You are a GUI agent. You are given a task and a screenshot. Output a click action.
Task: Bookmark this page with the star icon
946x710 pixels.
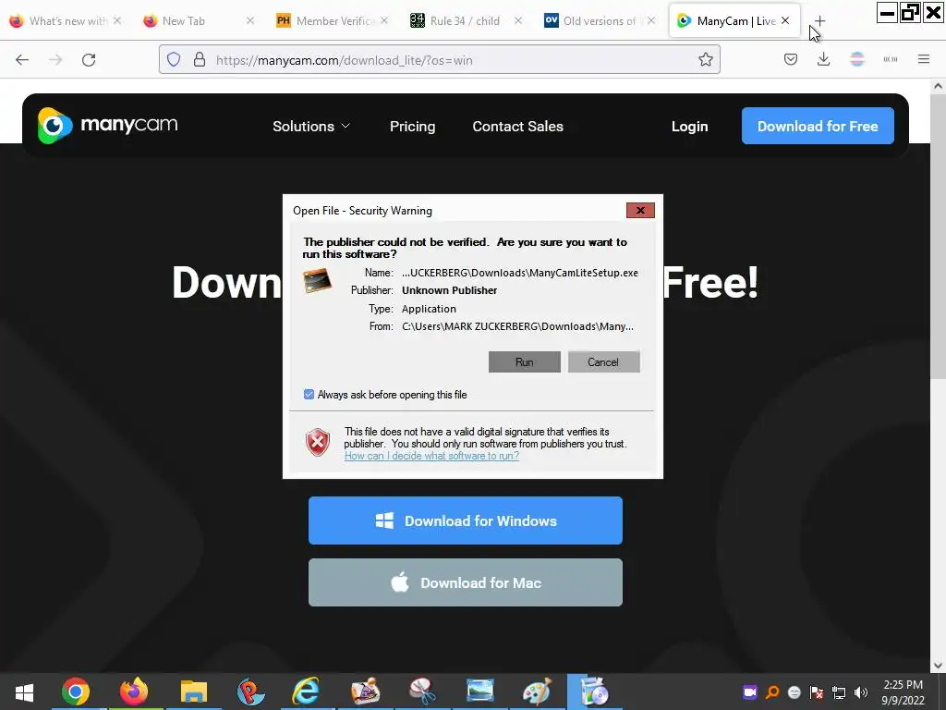pos(705,60)
